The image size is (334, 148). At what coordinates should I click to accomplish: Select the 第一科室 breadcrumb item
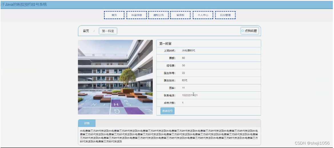pos(108,31)
